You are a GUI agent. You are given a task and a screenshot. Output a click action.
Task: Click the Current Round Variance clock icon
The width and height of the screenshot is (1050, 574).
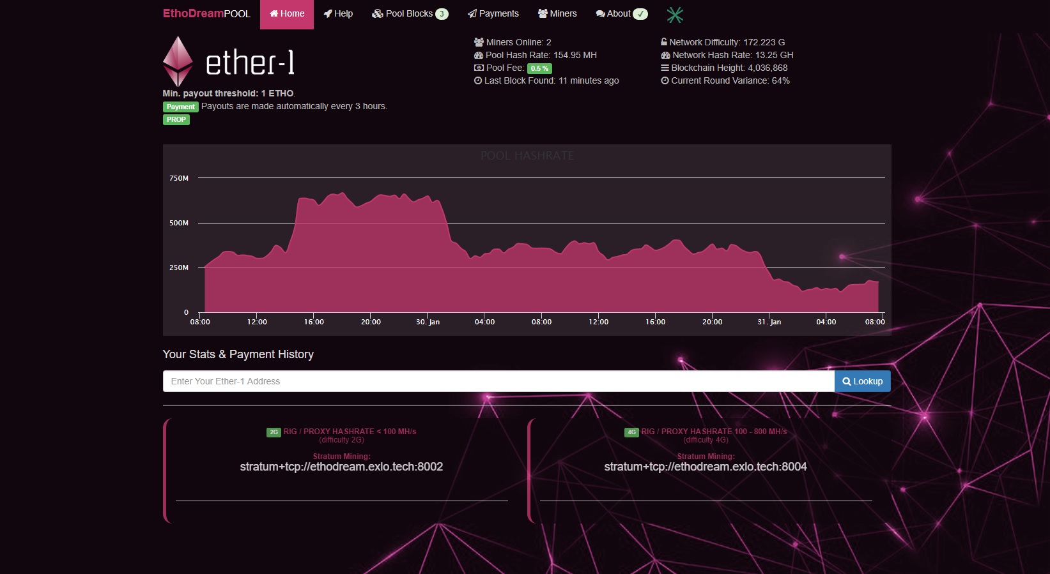pyautogui.click(x=665, y=80)
